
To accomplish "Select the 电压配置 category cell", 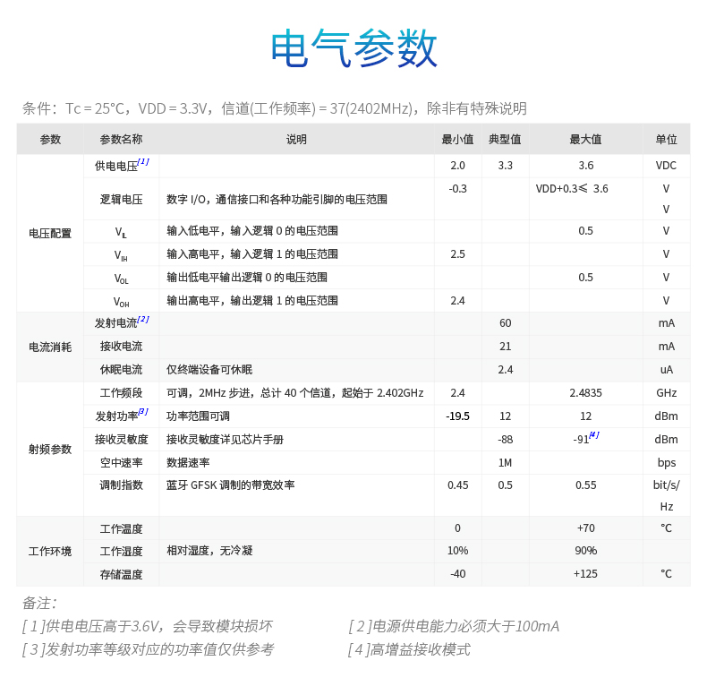I will (50, 234).
